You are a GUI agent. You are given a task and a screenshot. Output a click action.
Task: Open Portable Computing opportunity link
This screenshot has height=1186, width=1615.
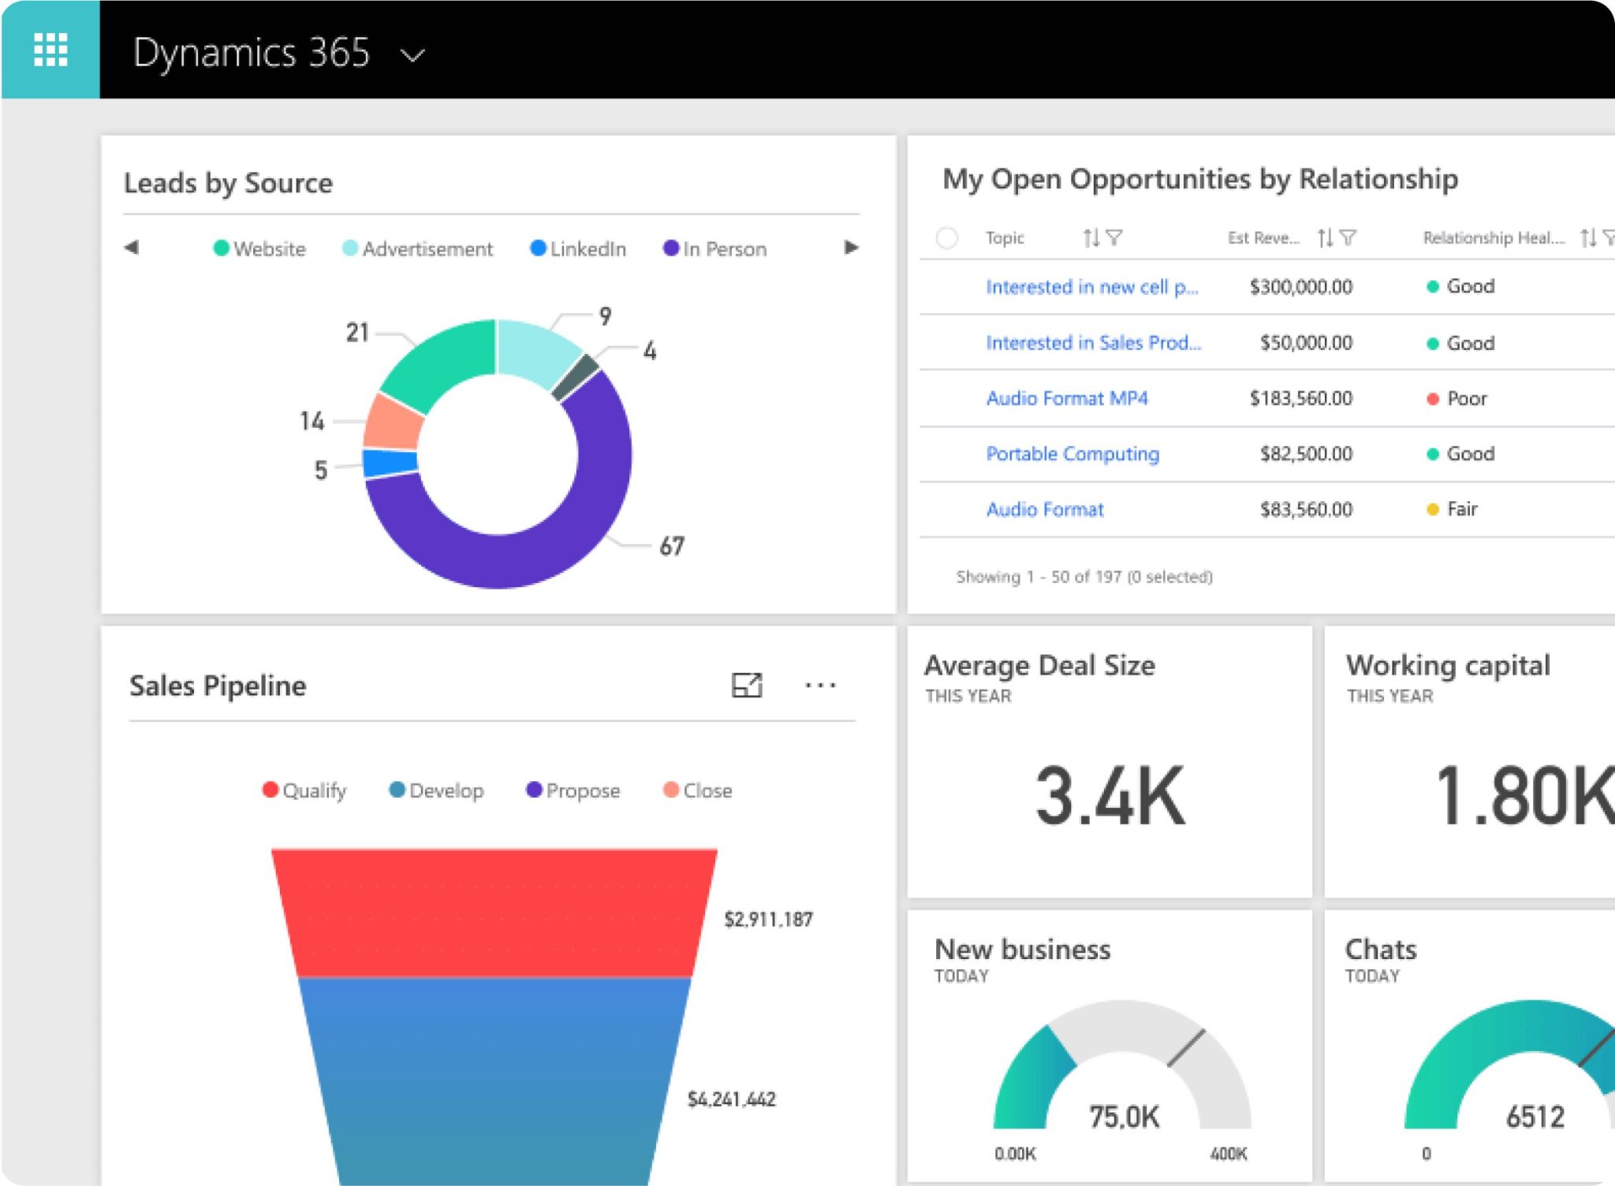click(1072, 454)
